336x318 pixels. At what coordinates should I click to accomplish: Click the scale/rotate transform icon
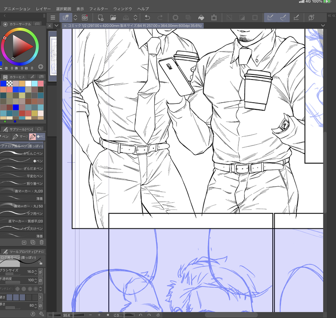tap(214, 18)
